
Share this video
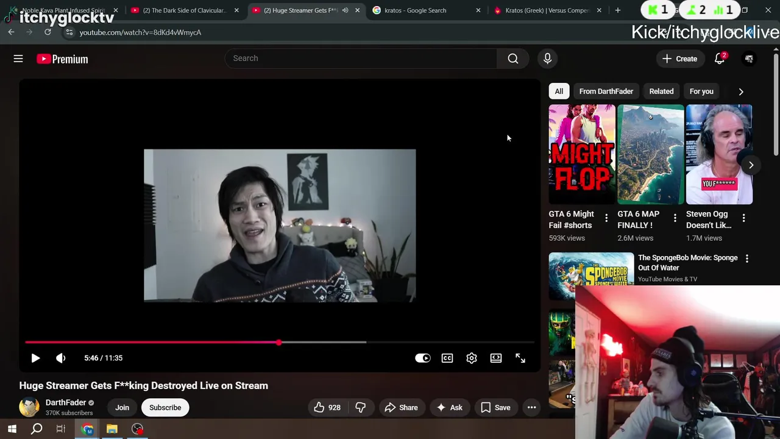pyautogui.click(x=401, y=407)
